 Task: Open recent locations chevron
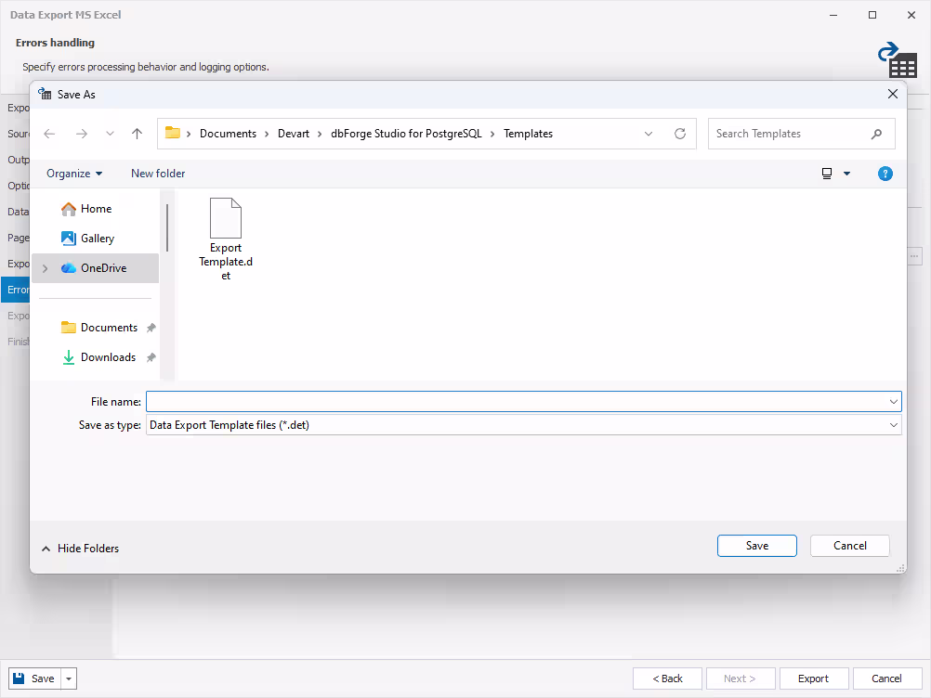click(110, 134)
